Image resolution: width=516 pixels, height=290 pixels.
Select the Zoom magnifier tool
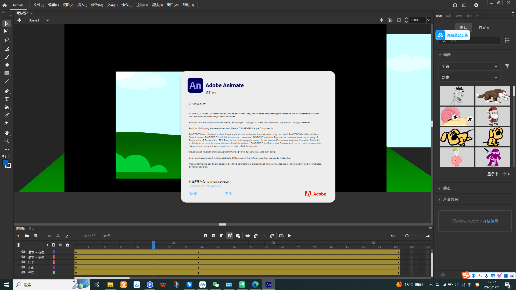pyautogui.click(x=7, y=141)
